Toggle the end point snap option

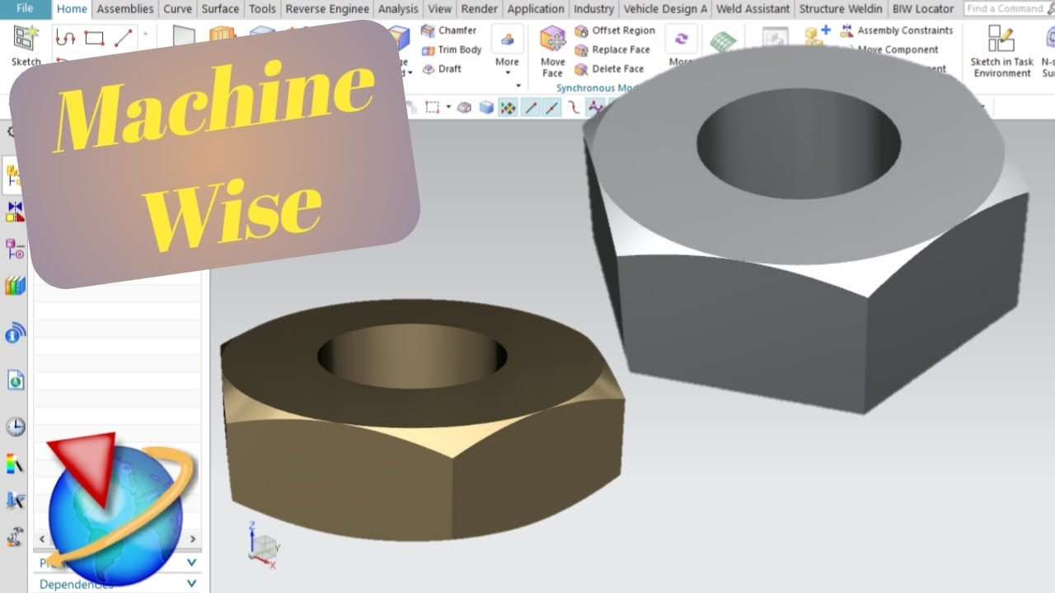click(531, 108)
